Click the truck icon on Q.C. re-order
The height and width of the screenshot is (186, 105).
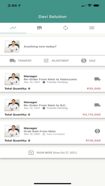[x=97, y=105]
